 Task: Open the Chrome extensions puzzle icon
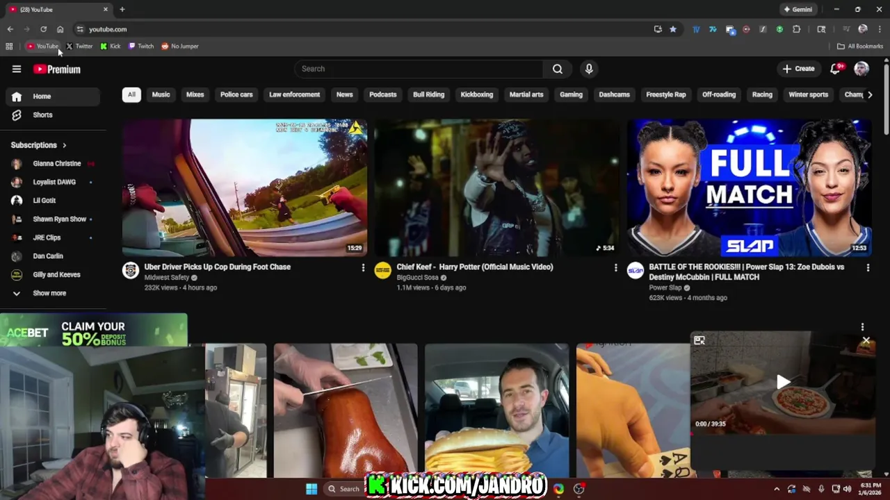pyautogui.click(x=797, y=29)
